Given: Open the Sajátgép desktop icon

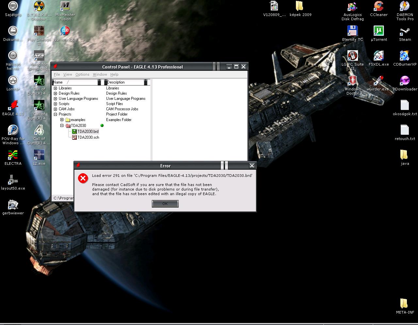Looking at the screenshot, I should 13,9.
